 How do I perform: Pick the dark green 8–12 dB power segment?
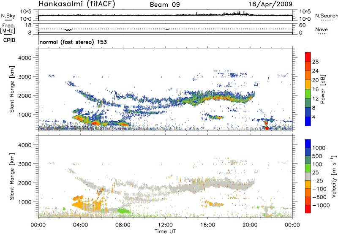(x=308, y=103)
